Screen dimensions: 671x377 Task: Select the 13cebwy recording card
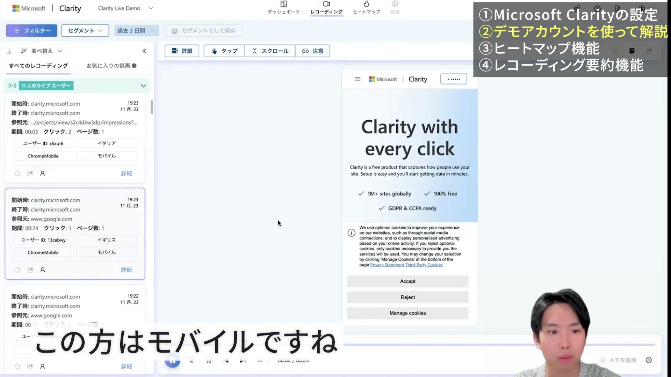[x=75, y=234]
